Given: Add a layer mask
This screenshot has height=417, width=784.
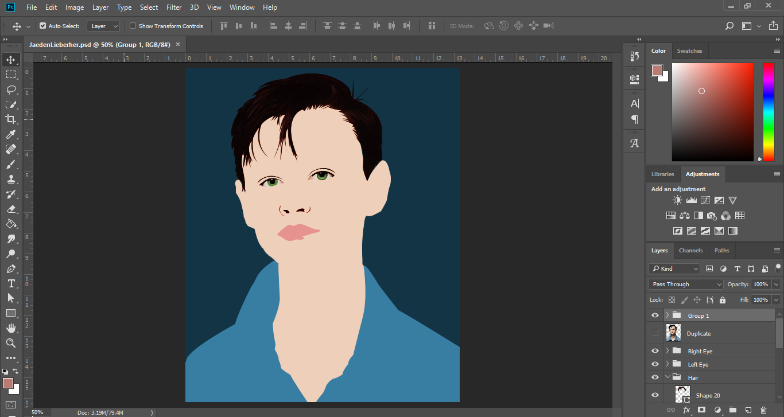Looking at the screenshot, I should click(701, 410).
